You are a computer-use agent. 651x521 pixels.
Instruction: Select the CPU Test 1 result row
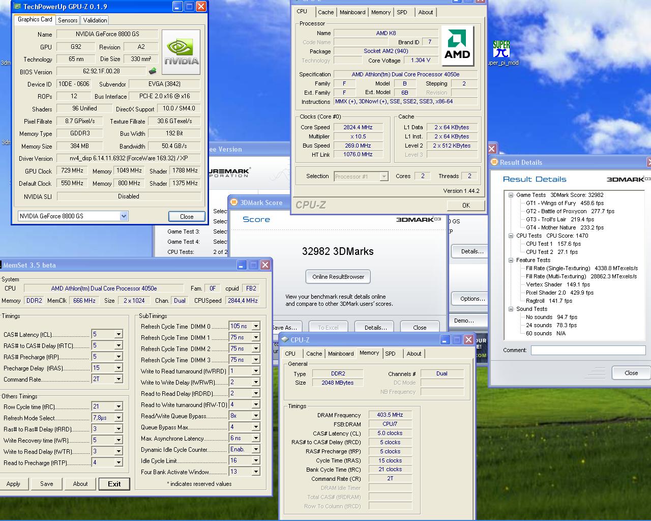(x=553, y=244)
